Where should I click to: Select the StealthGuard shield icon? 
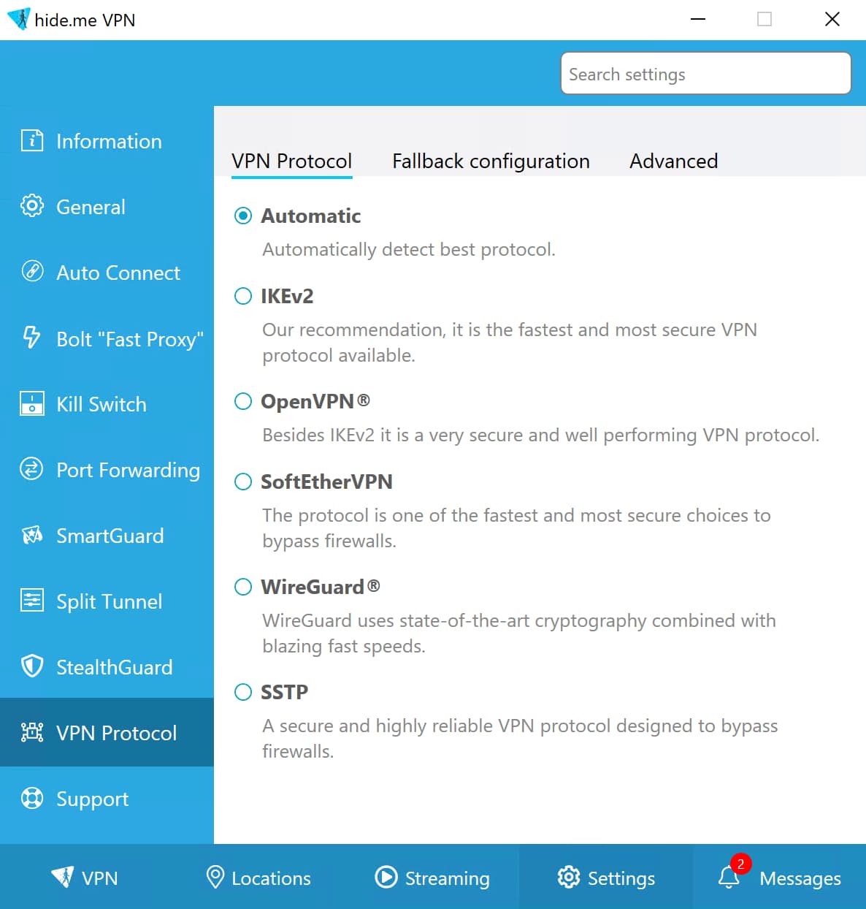click(x=32, y=666)
